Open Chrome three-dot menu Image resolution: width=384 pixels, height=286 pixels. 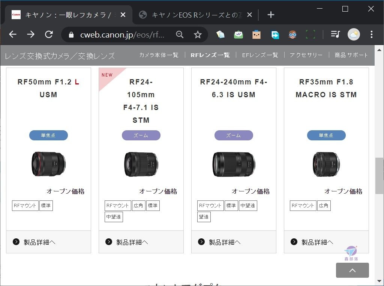tap(372, 34)
